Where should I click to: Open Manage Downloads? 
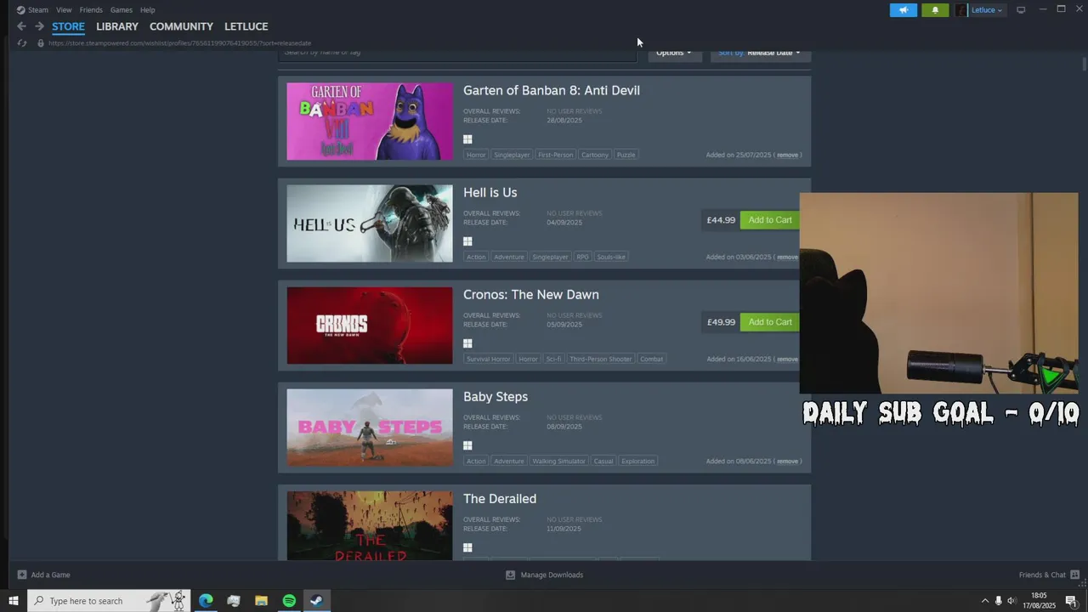545,575
